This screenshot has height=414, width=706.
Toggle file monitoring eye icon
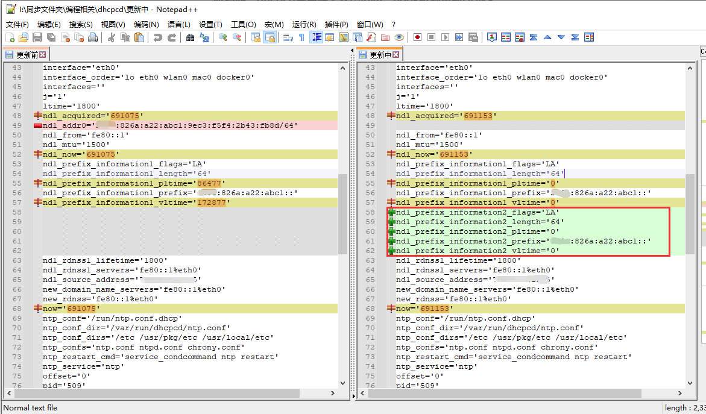tap(399, 37)
